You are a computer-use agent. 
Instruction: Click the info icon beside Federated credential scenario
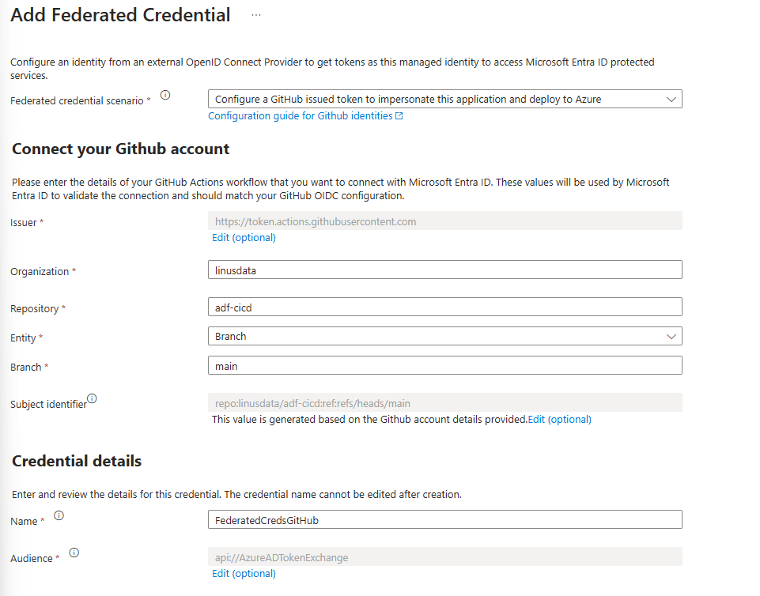165,95
